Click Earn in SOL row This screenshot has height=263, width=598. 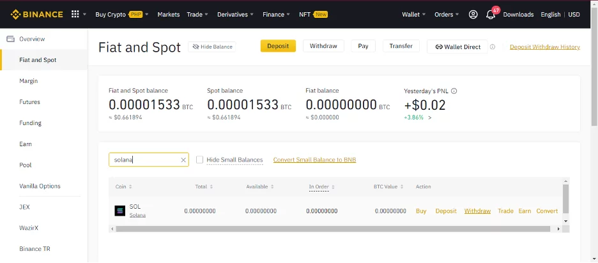point(525,211)
